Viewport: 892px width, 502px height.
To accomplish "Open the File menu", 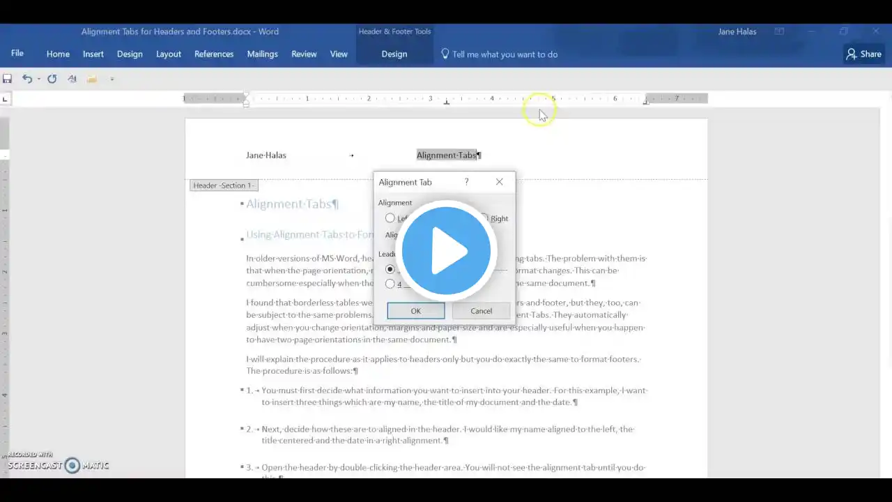I will click(x=17, y=54).
